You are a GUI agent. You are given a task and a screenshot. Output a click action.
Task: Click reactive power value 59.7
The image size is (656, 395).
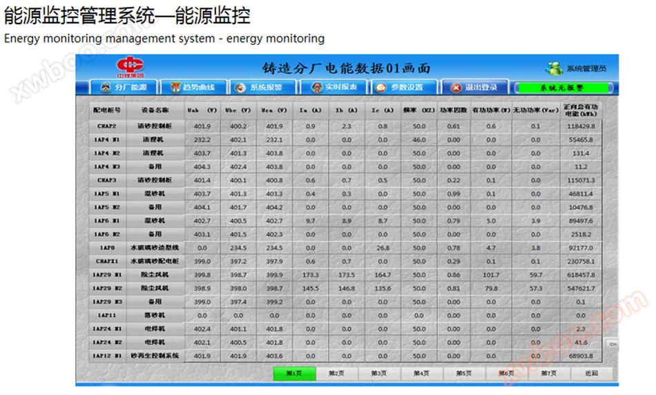(536, 275)
